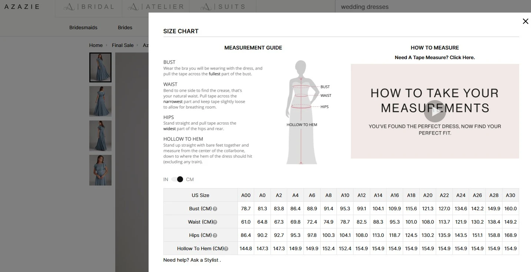Screen dimensions: 531x272
Task: Click bust value 83.8 for size A2
Action: 279,208
